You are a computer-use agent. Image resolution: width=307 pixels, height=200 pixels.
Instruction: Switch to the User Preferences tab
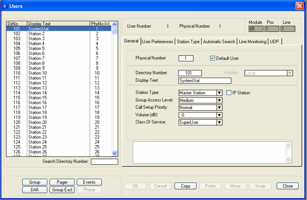[157, 41]
